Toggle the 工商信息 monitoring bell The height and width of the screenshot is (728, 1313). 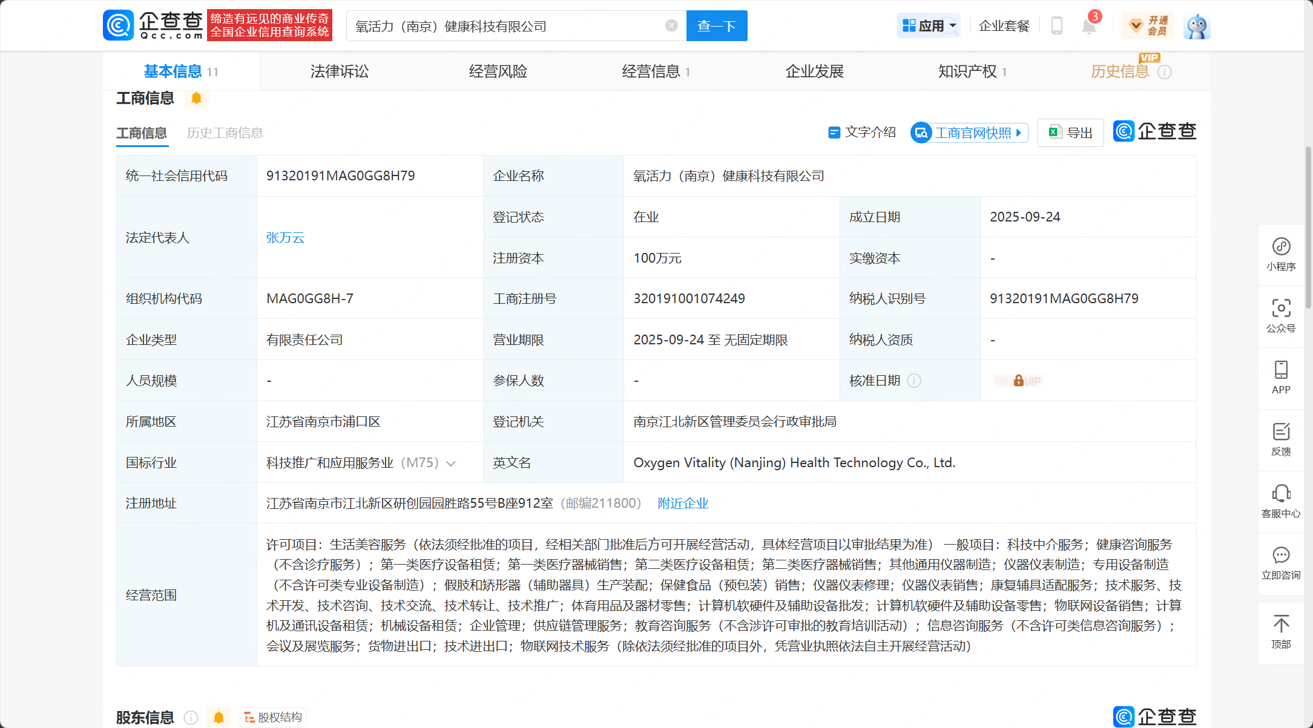(196, 98)
